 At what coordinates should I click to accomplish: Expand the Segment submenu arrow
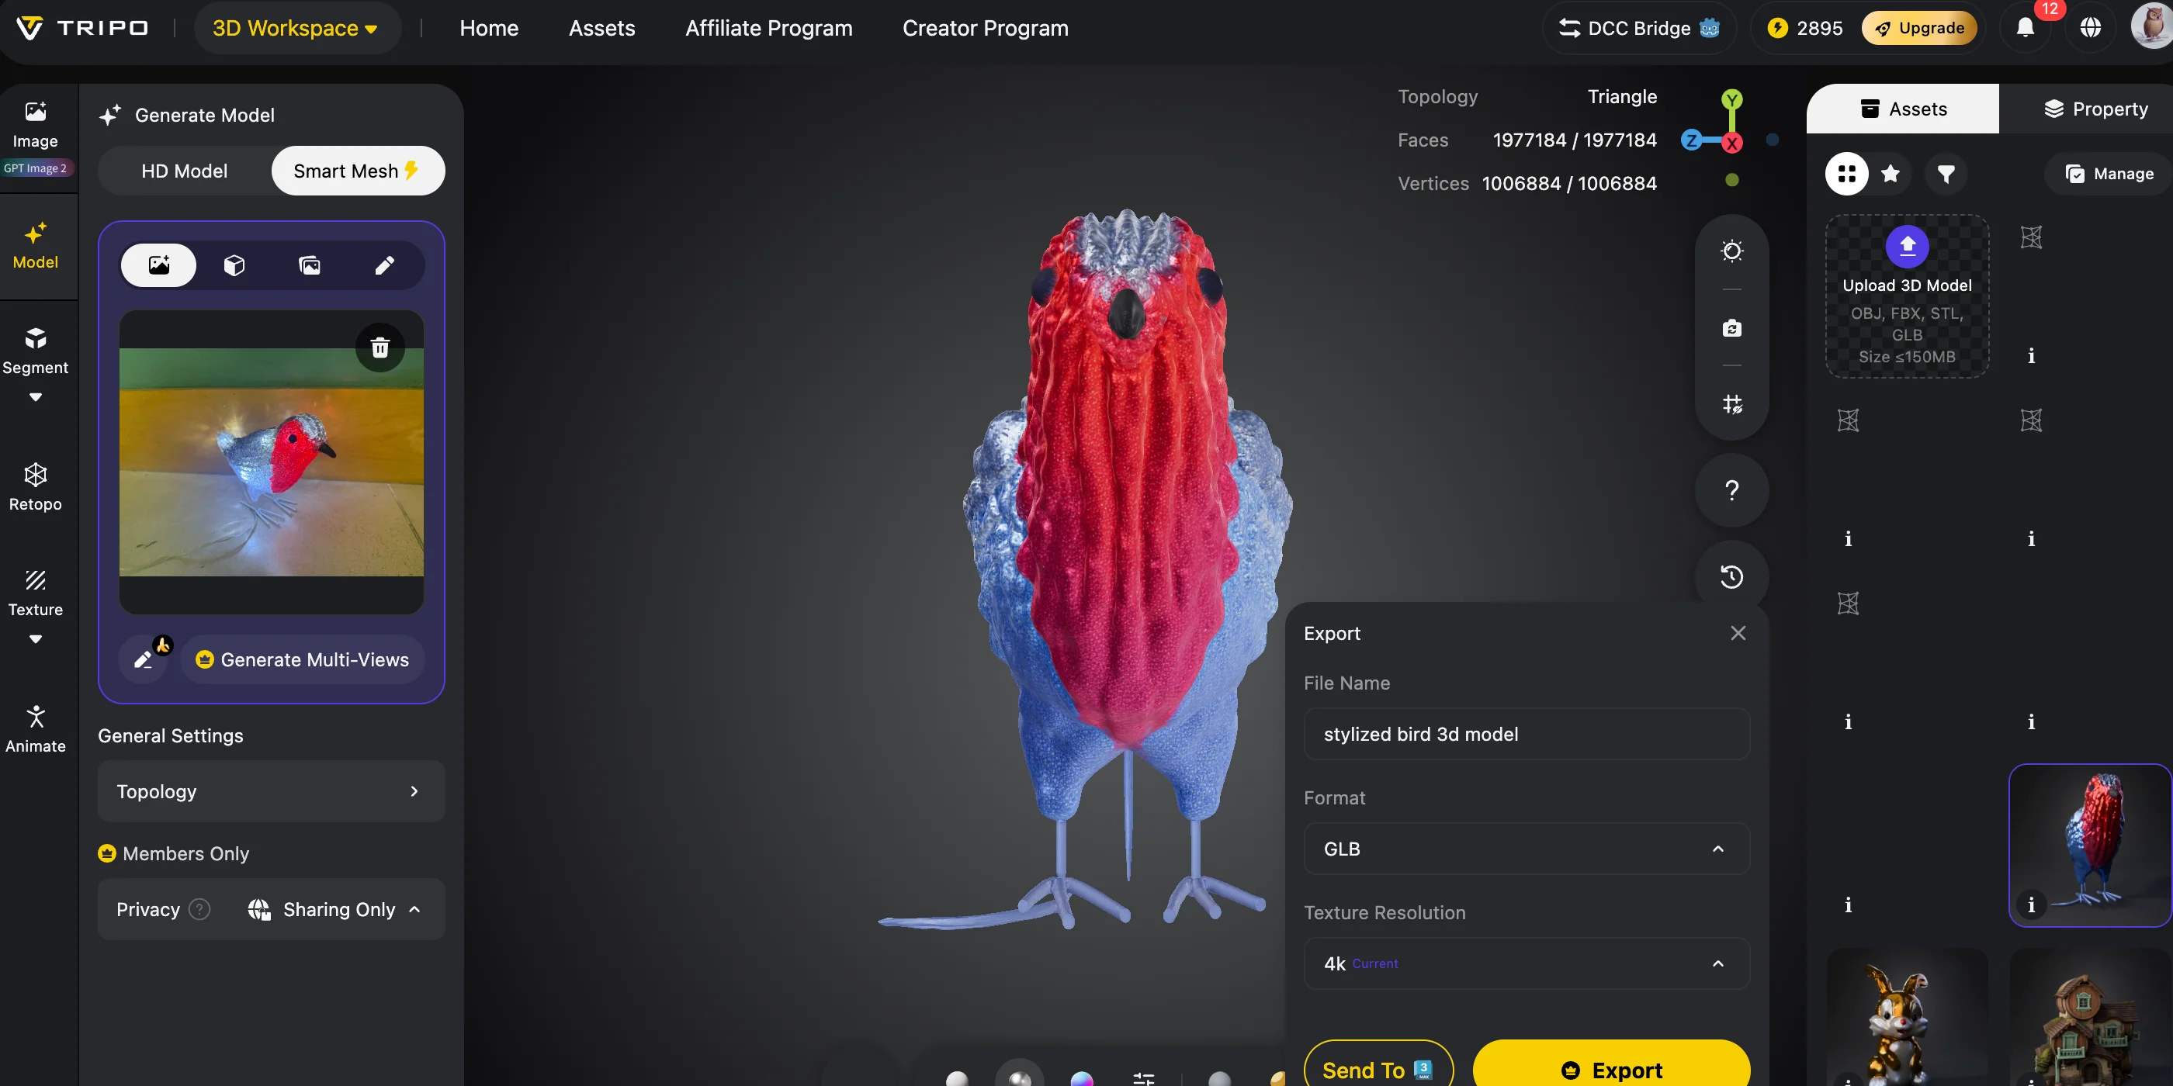click(x=35, y=397)
